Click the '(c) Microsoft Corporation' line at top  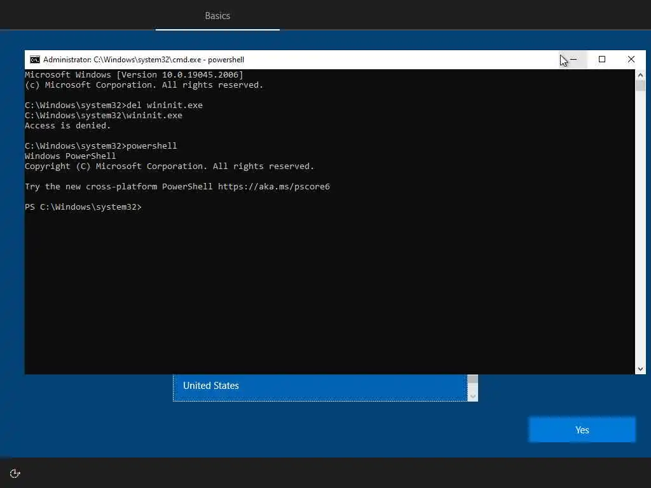pyautogui.click(x=144, y=85)
